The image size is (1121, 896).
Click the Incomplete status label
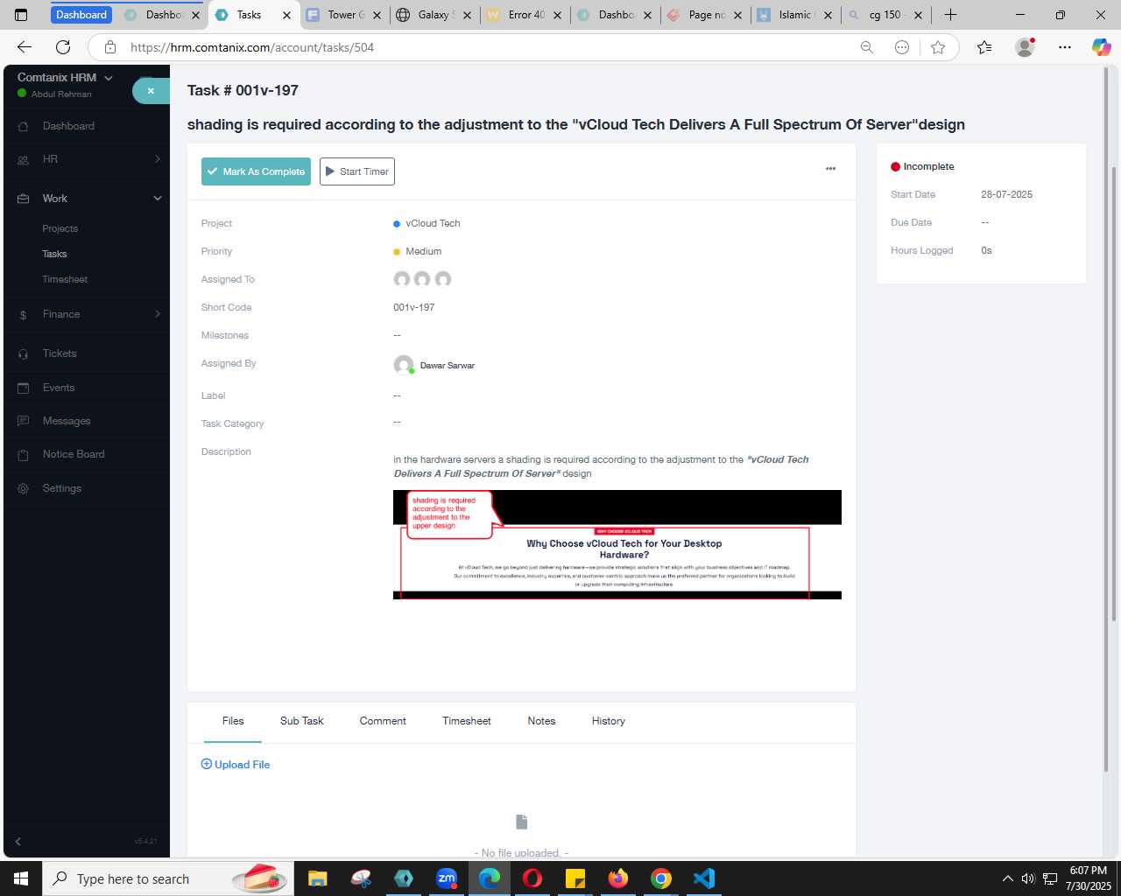click(x=928, y=166)
